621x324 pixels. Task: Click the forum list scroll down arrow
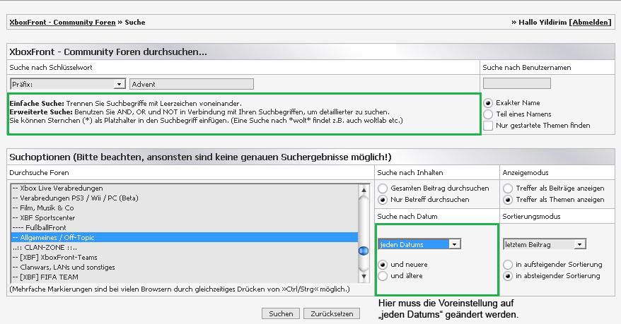pos(364,276)
